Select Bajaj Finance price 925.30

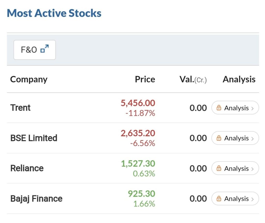point(142,194)
